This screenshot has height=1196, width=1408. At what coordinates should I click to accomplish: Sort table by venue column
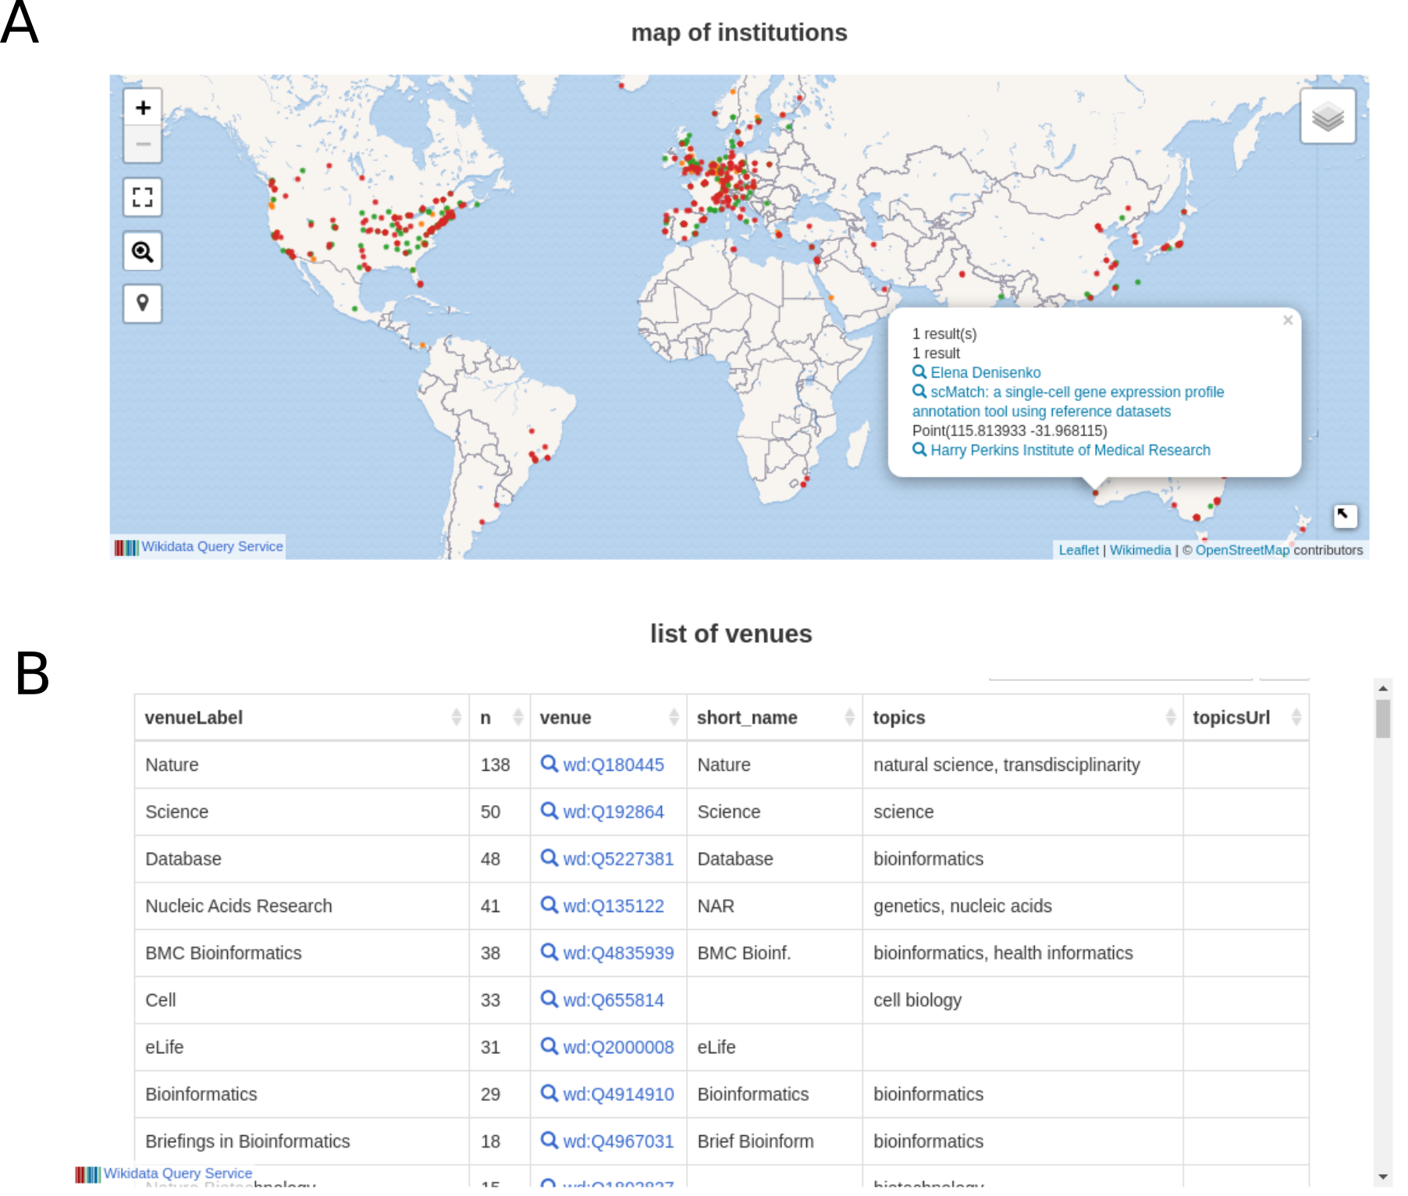click(608, 718)
